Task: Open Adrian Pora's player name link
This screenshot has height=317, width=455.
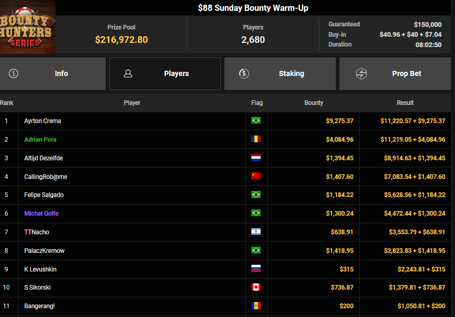Action: 40,140
